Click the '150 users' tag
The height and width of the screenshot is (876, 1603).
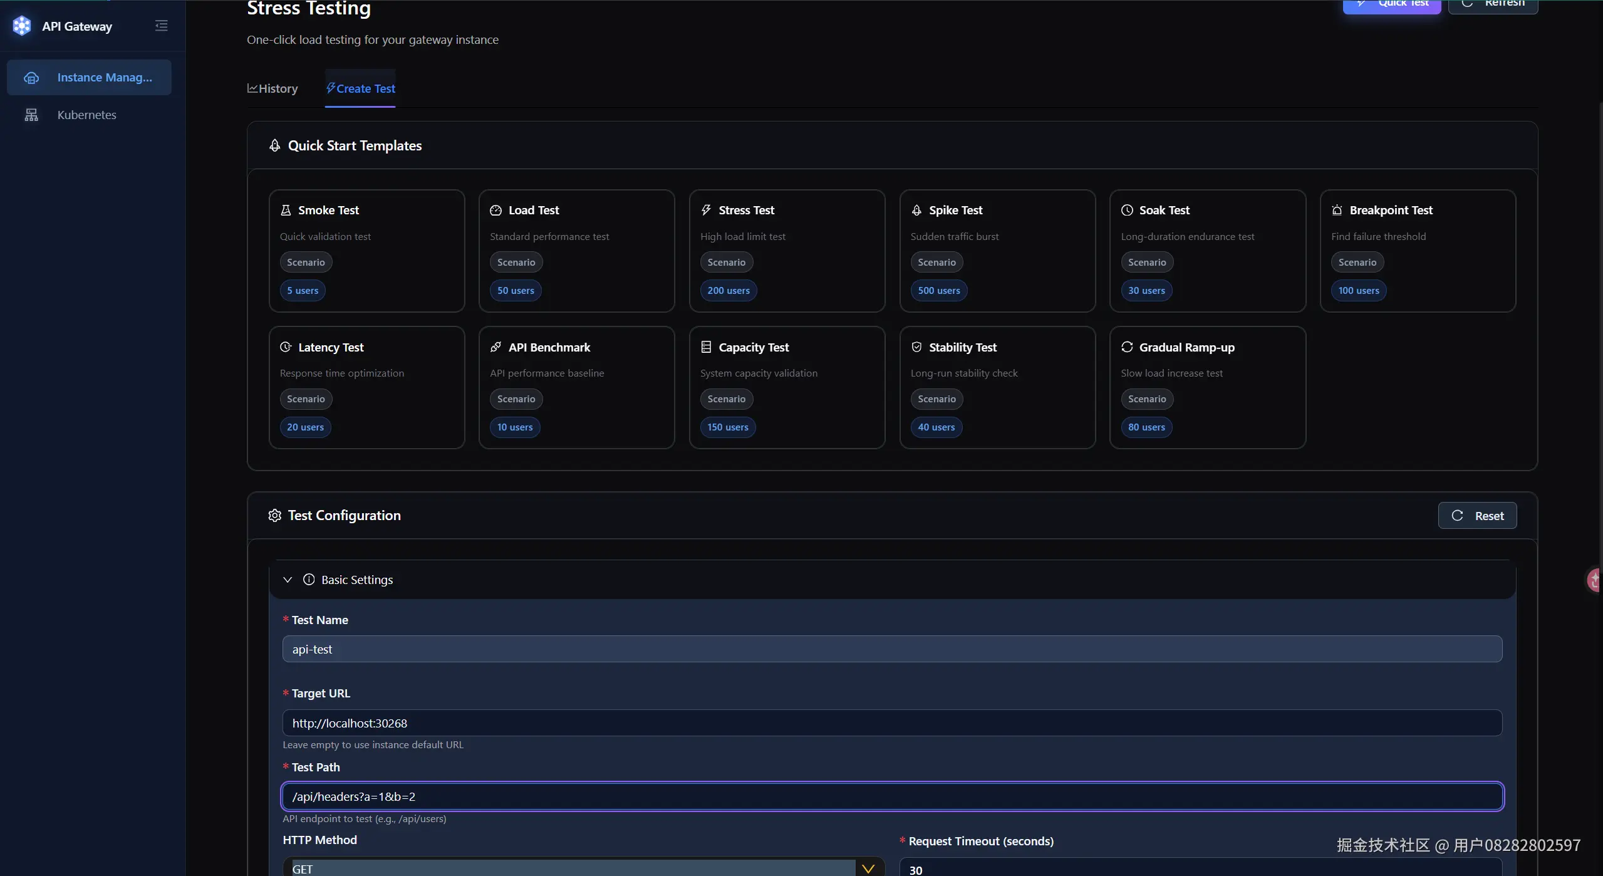click(728, 427)
